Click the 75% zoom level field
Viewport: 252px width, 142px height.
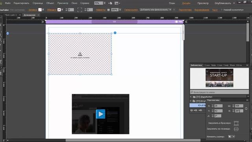click(98, 3)
